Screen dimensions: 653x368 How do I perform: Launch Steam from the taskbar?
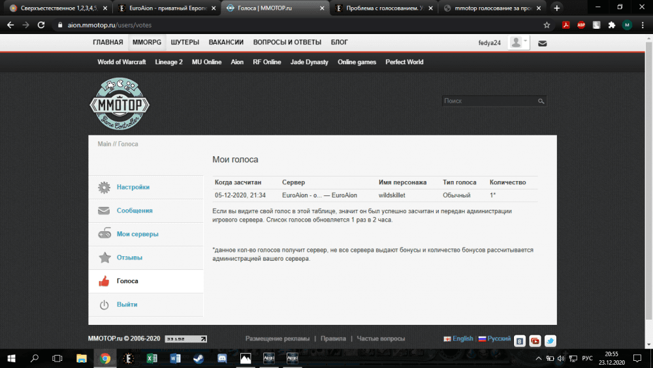coord(199,358)
